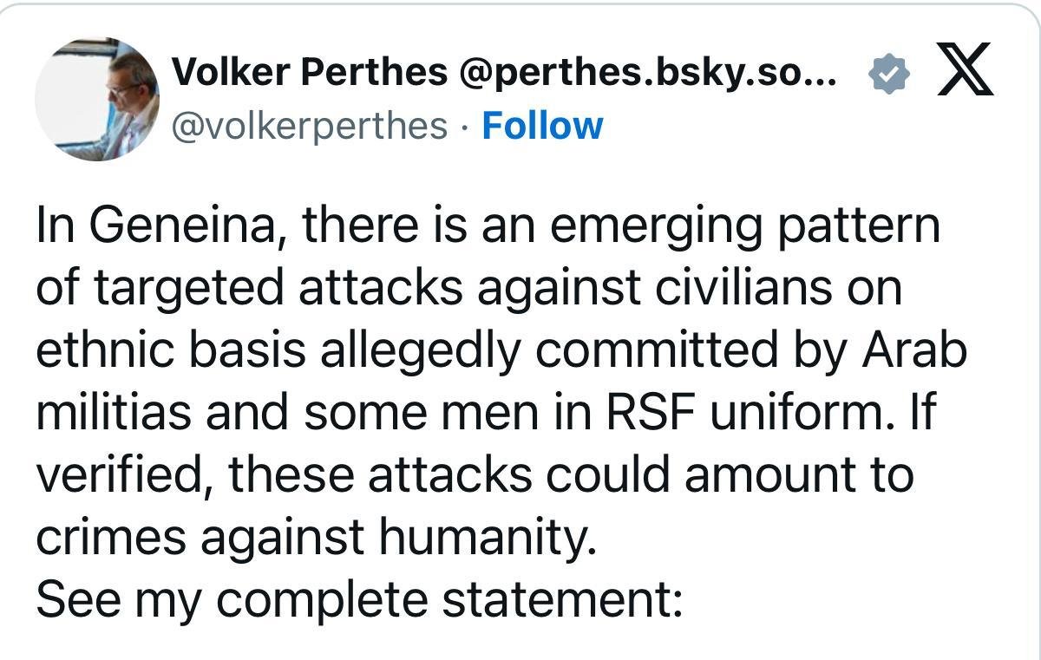The image size is (1041, 660).
Task: Click the See my complete statement line
Action: pyautogui.click(x=360, y=600)
